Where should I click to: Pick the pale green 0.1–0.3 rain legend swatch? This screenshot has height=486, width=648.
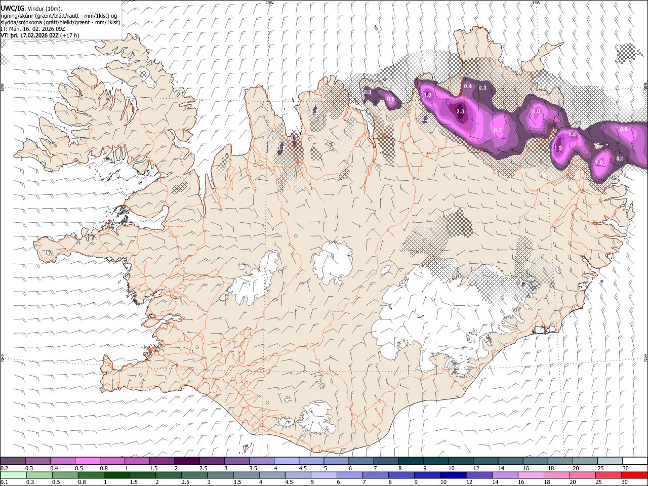[13, 475]
